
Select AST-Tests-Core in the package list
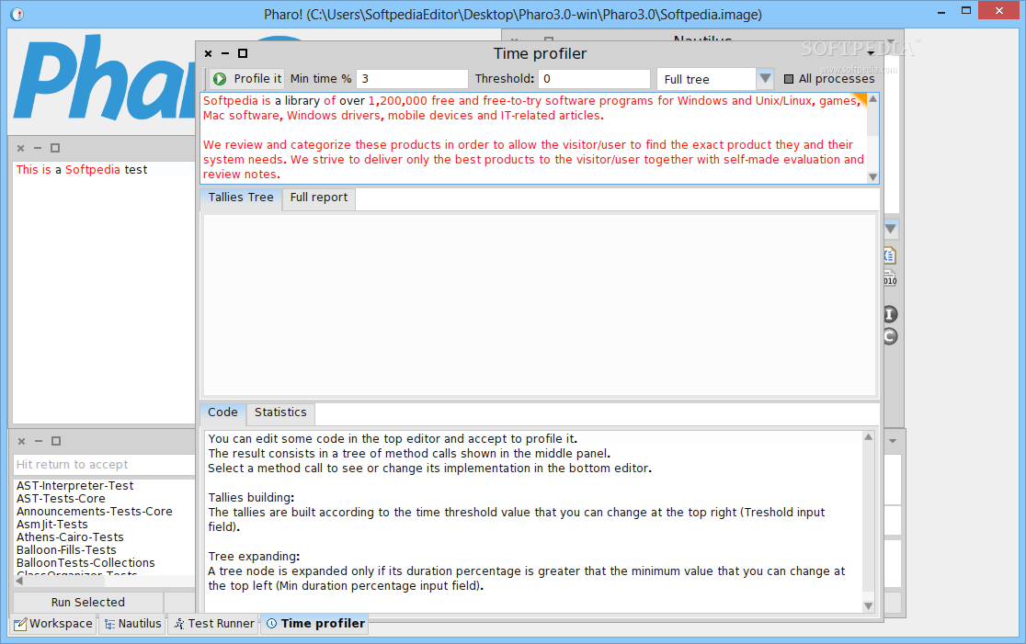(x=61, y=499)
